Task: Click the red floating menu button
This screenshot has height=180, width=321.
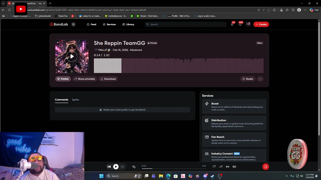Action: click(266, 166)
